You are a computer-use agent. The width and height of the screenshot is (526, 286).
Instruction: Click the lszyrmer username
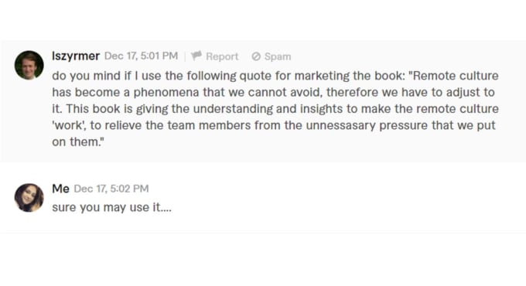pyautogui.click(x=76, y=56)
